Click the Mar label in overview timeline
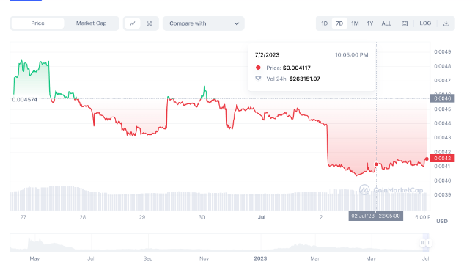475x273 pixels. pyautogui.click(x=314, y=258)
